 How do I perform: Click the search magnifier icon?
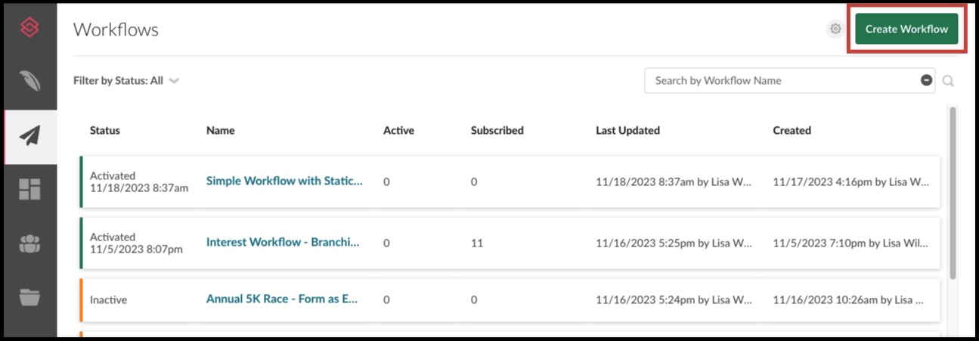948,81
